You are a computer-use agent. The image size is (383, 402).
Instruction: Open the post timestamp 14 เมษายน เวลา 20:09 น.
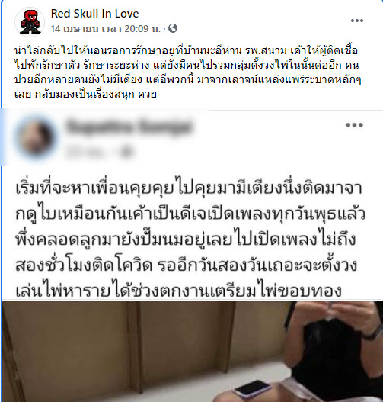(105, 28)
